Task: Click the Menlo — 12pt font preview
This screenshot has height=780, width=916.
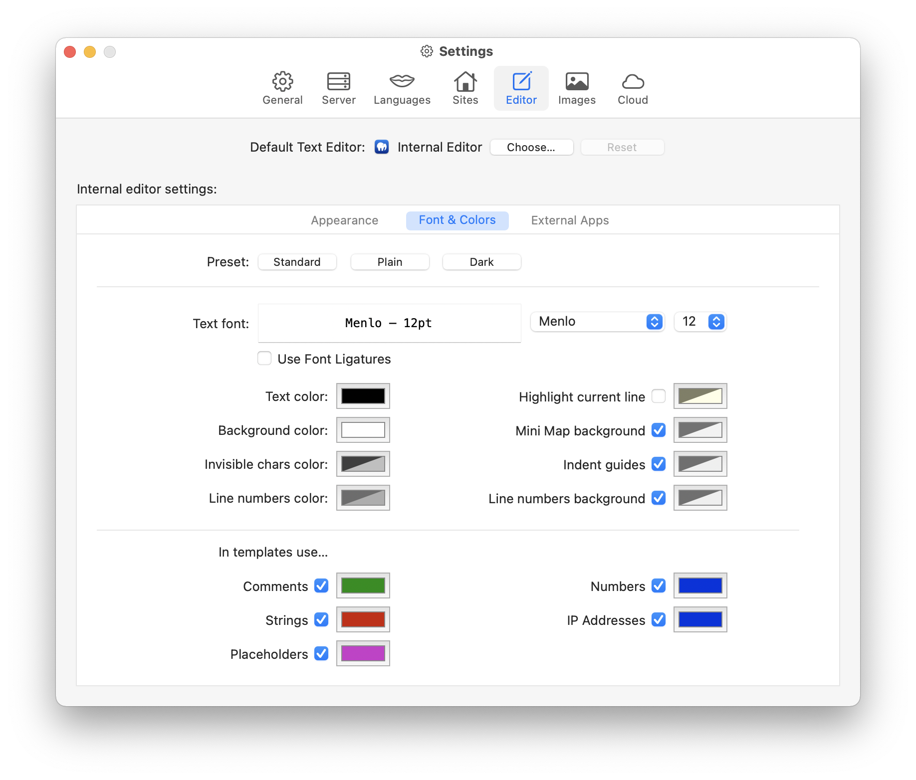Action: (389, 323)
